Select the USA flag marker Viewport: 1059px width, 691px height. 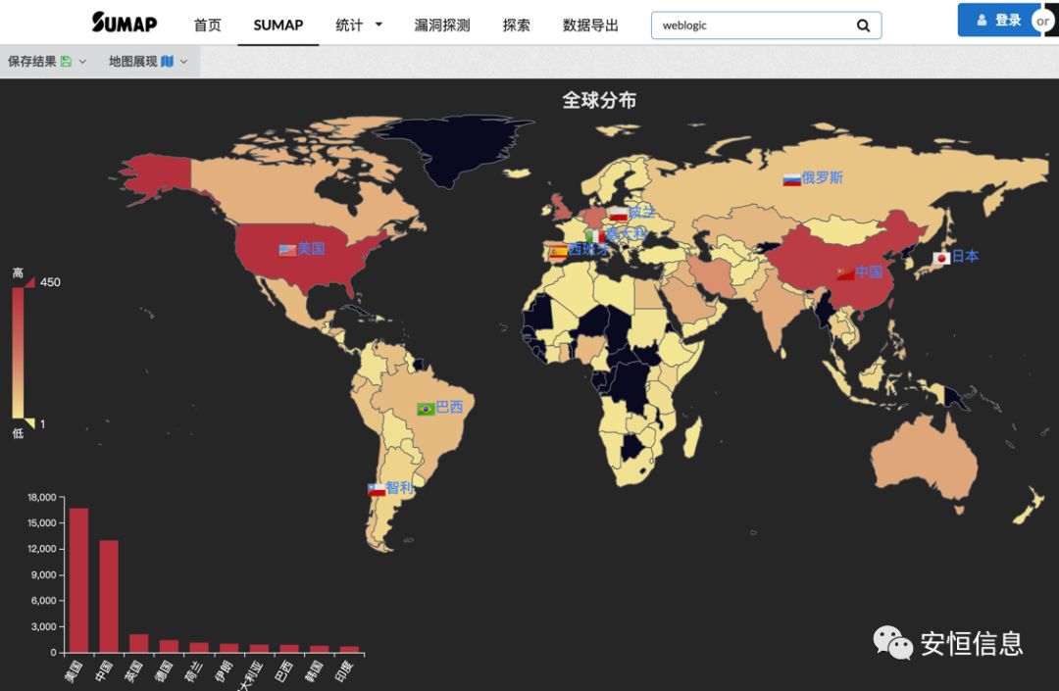coord(287,250)
